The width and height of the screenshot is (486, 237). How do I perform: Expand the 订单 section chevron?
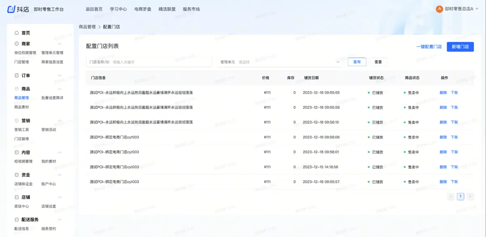pyautogui.click(x=60, y=76)
